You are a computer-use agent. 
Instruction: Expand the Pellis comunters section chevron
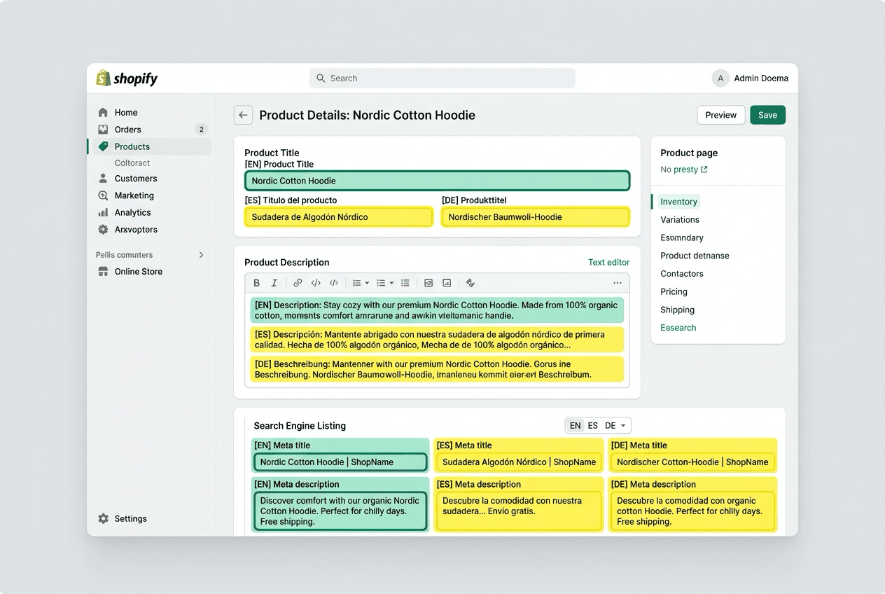tap(202, 254)
